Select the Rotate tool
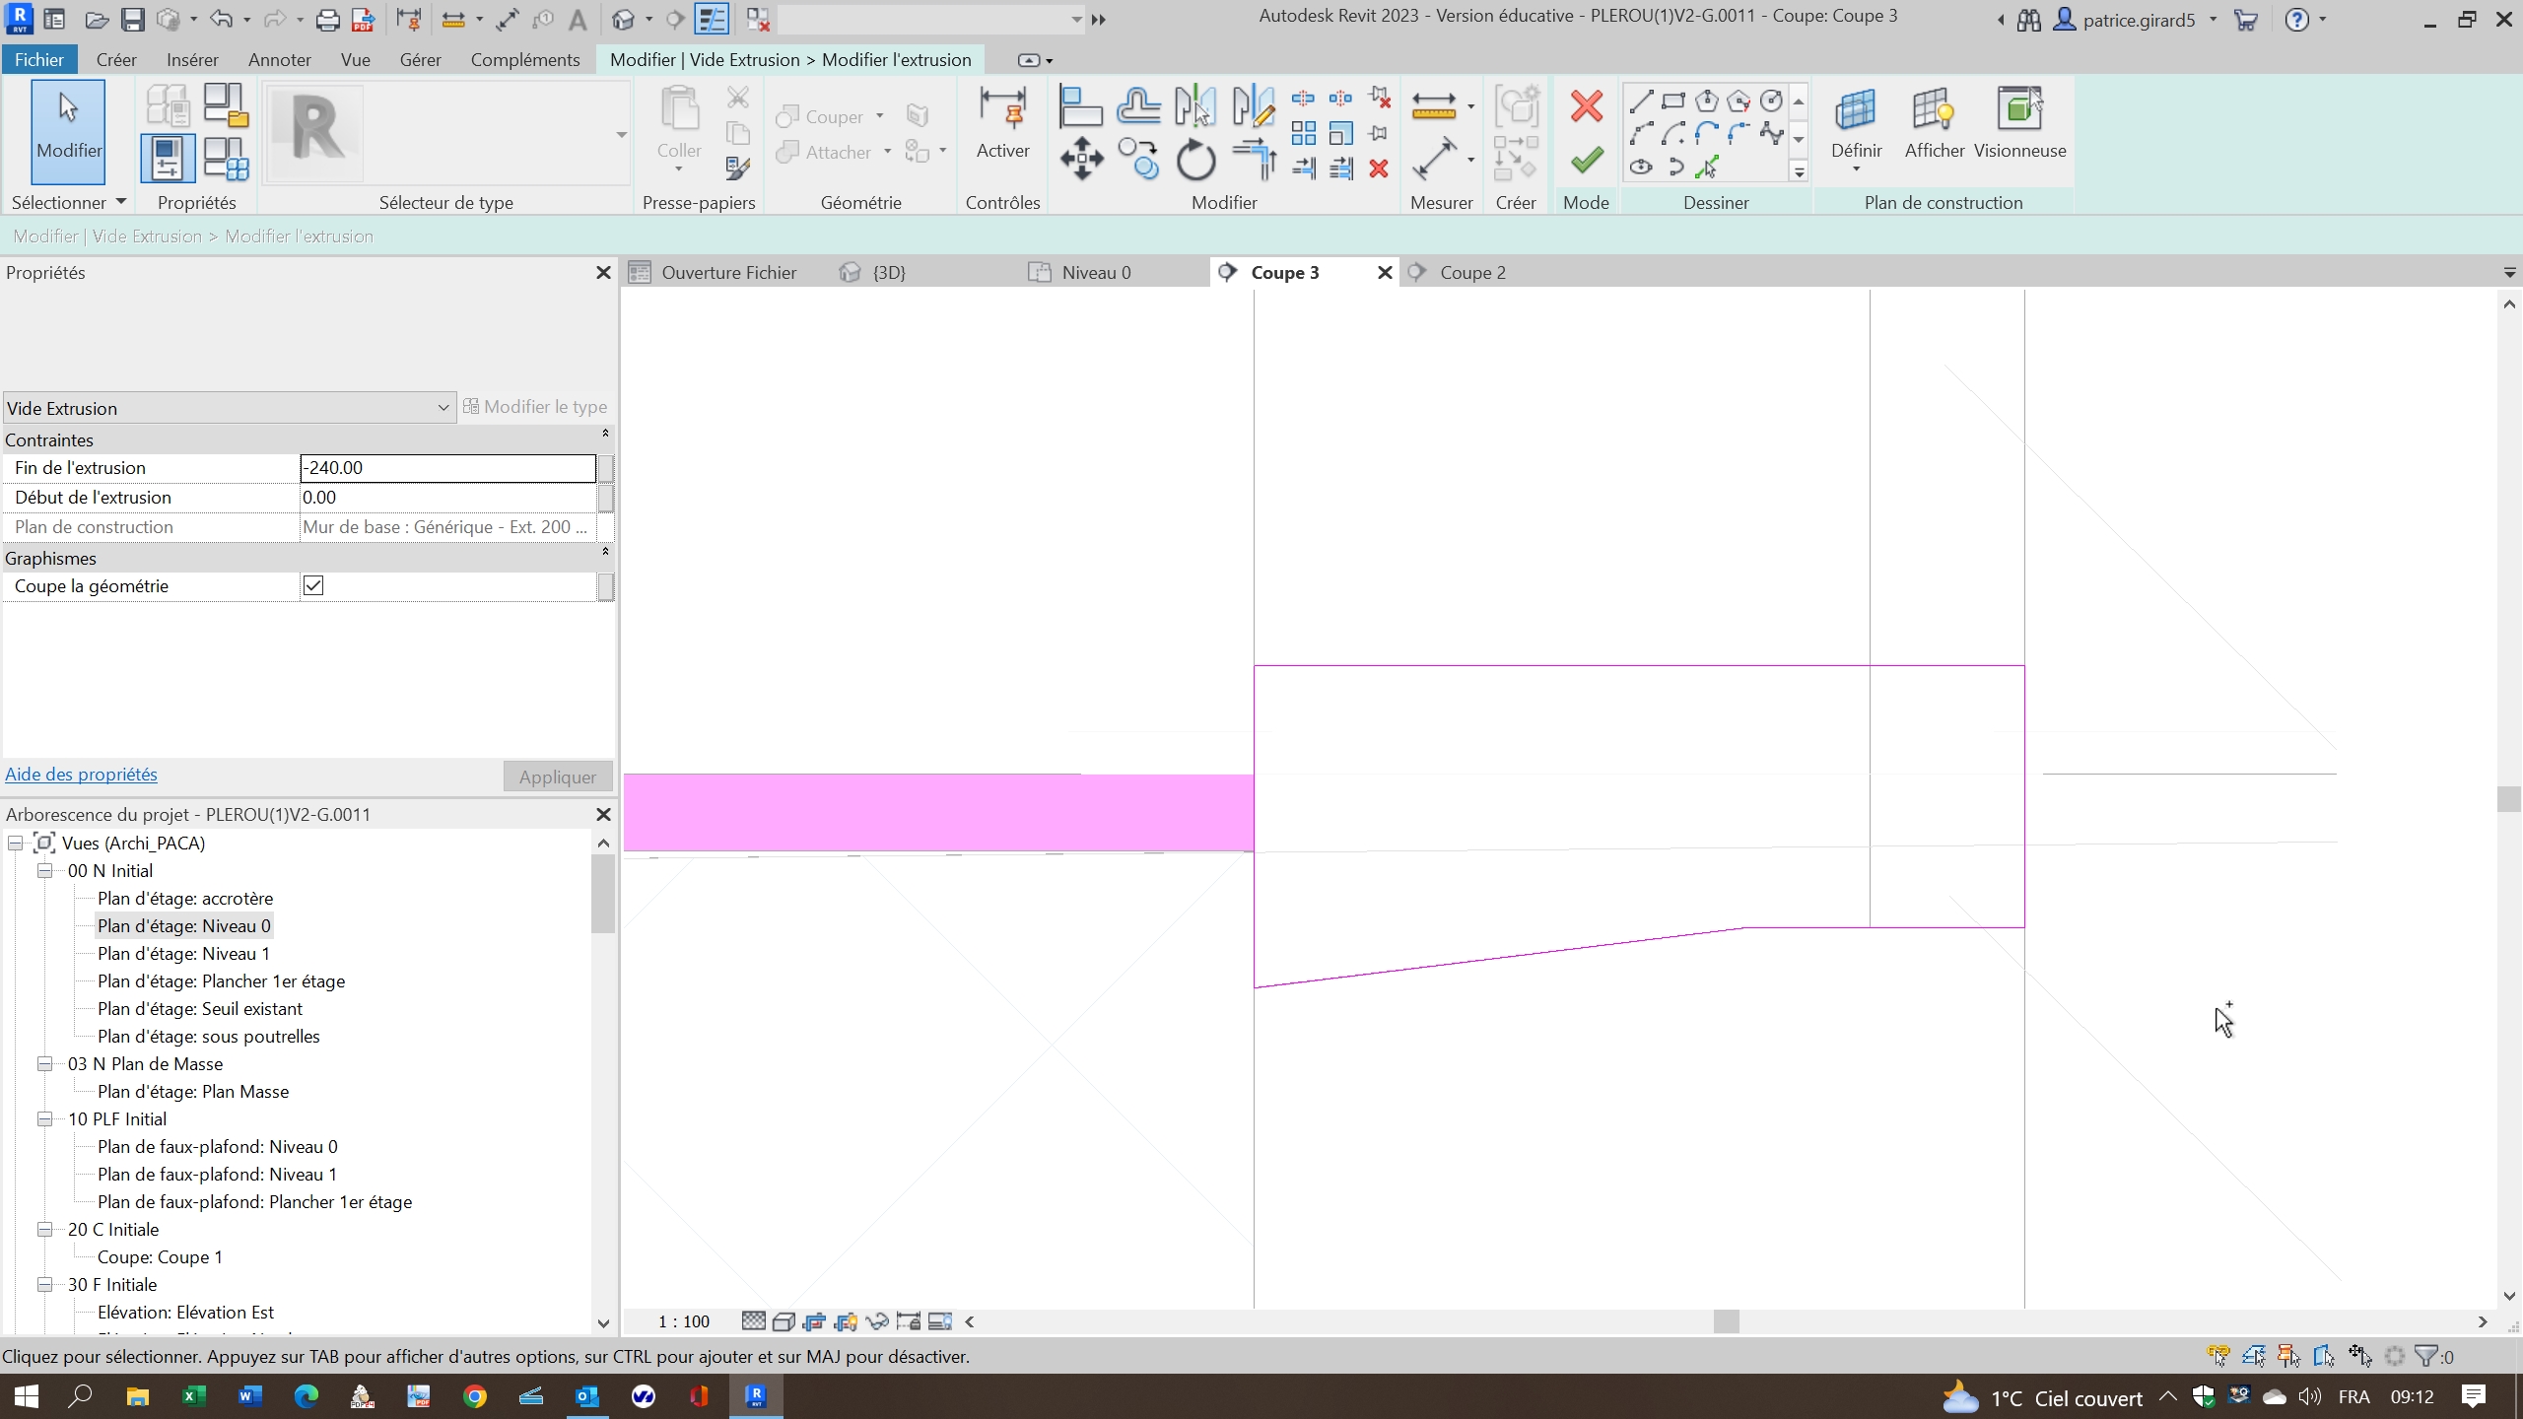2523x1419 pixels. click(1194, 161)
